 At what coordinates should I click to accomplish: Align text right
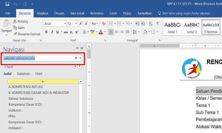click(122, 32)
